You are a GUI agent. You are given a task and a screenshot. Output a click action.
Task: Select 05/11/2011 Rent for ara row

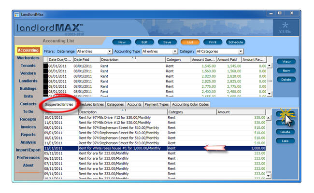click(x=155, y=153)
